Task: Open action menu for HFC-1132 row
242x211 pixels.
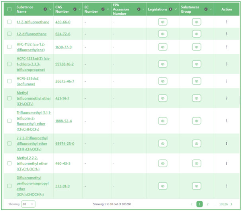Action: 226,47
